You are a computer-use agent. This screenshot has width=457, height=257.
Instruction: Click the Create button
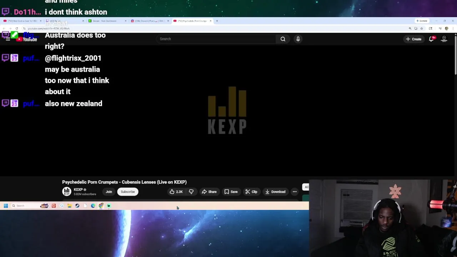coord(413,39)
